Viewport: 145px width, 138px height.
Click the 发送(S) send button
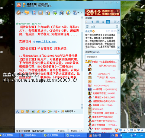click(x=74, y=131)
